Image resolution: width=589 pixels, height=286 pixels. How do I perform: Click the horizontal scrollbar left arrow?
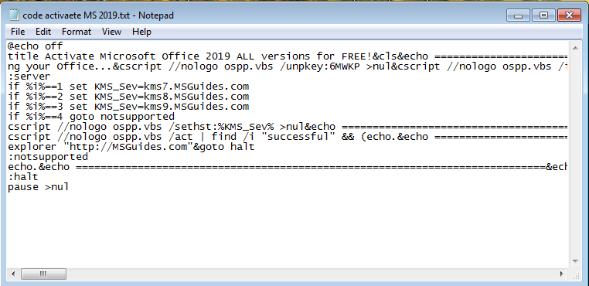coord(13,274)
